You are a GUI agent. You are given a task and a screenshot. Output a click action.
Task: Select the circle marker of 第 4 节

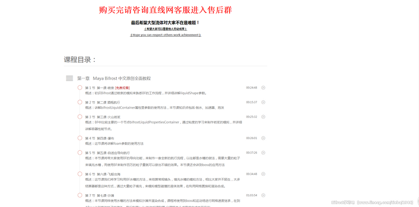[x=80, y=138]
